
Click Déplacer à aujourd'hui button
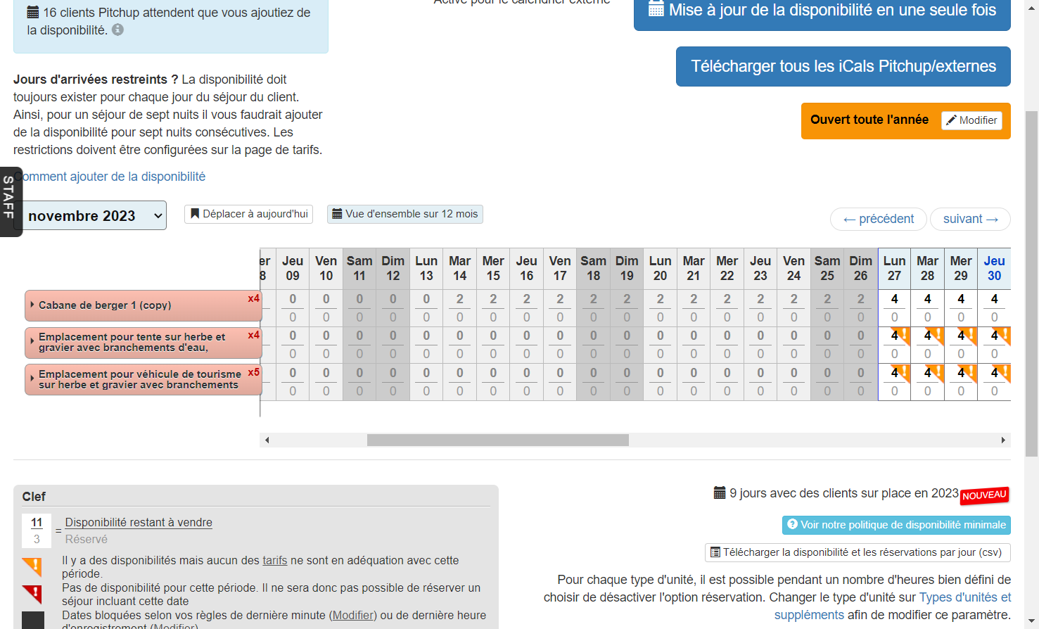tap(248, 214)
